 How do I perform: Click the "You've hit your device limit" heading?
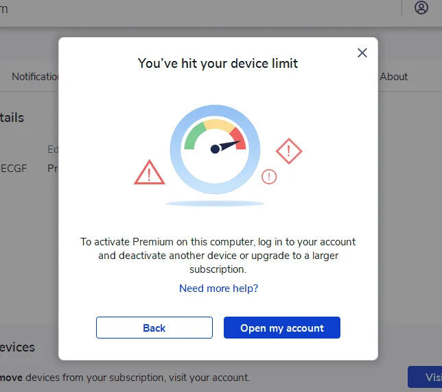point(218,63)
